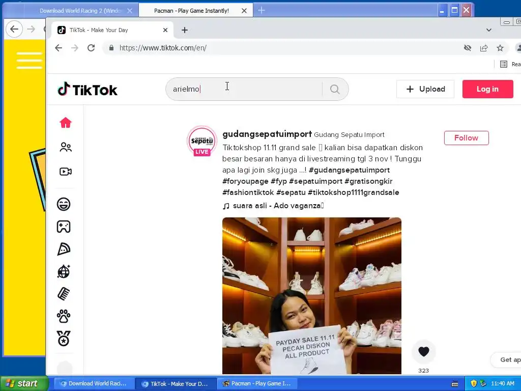Select the Gaming controller category icon
The image size is (521, 391).
point(64,227)
